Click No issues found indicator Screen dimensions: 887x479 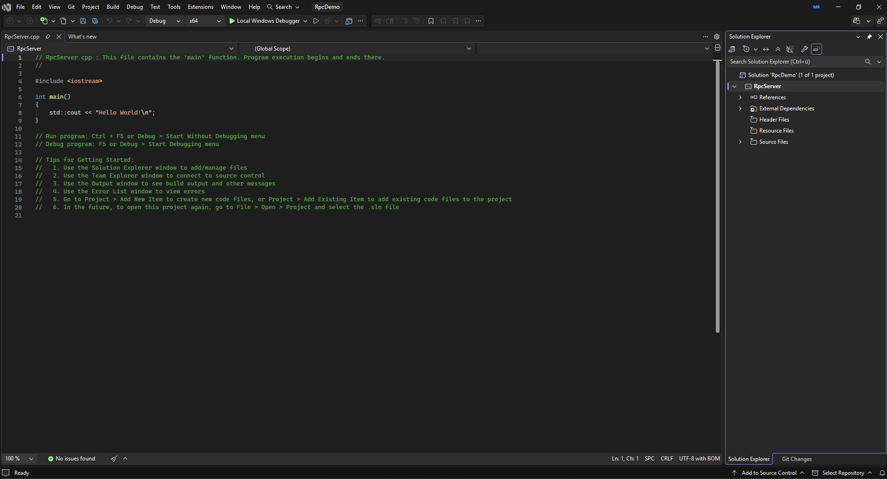[x=71, y=459]
